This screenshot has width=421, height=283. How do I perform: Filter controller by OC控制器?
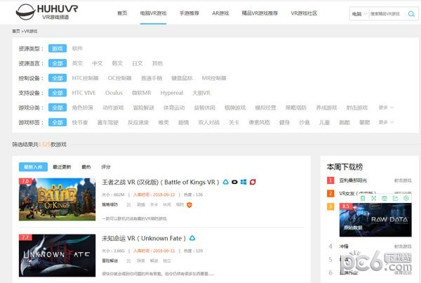(119, 78)
